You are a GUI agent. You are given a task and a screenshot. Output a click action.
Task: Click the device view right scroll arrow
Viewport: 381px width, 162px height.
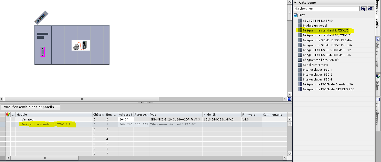pyautogui.click(x=285, y=99)
